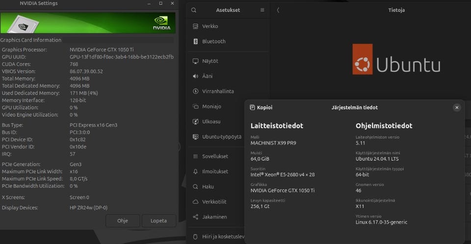The width and height of the screenshot is (471, 244).
Task: Click firmware version 5.11
Action: (x=360, y=143)
